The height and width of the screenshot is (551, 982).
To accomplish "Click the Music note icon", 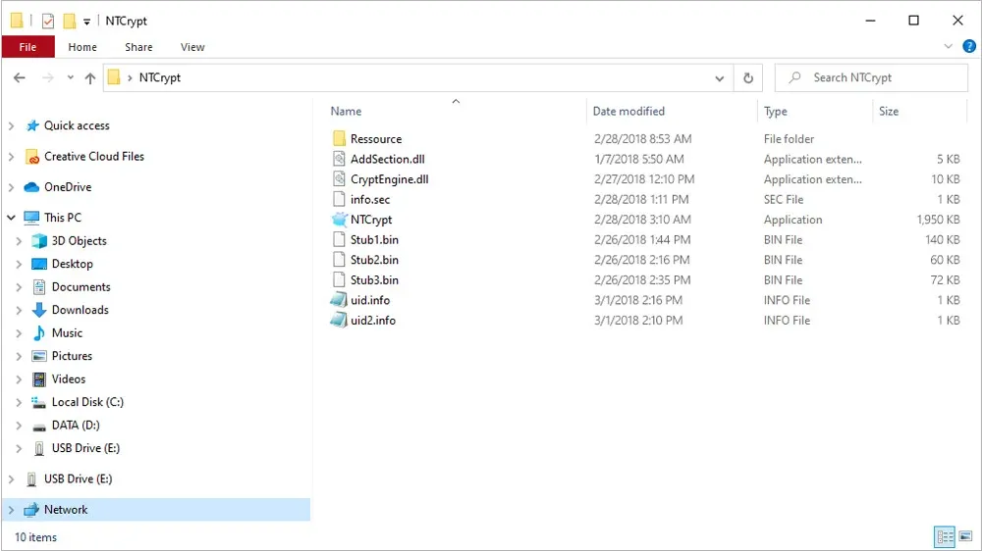I will pyautogui.click(x=39, y=332).
